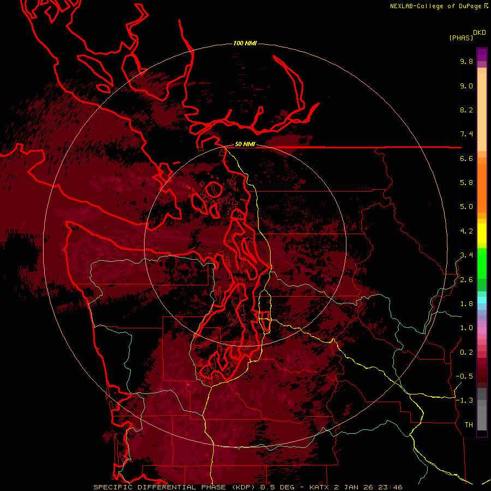
Task: Click the yellow band of the color bar
Action: (x=482, y=233)
